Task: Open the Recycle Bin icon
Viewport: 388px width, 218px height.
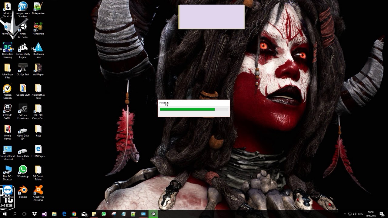Action: click(x=7, y=29)
